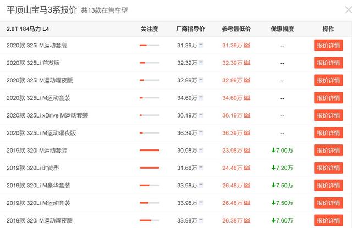Open calculator icon beside 30.98万 guide price
This screenshot has width=352, height=228.
[x=201, y=150]
